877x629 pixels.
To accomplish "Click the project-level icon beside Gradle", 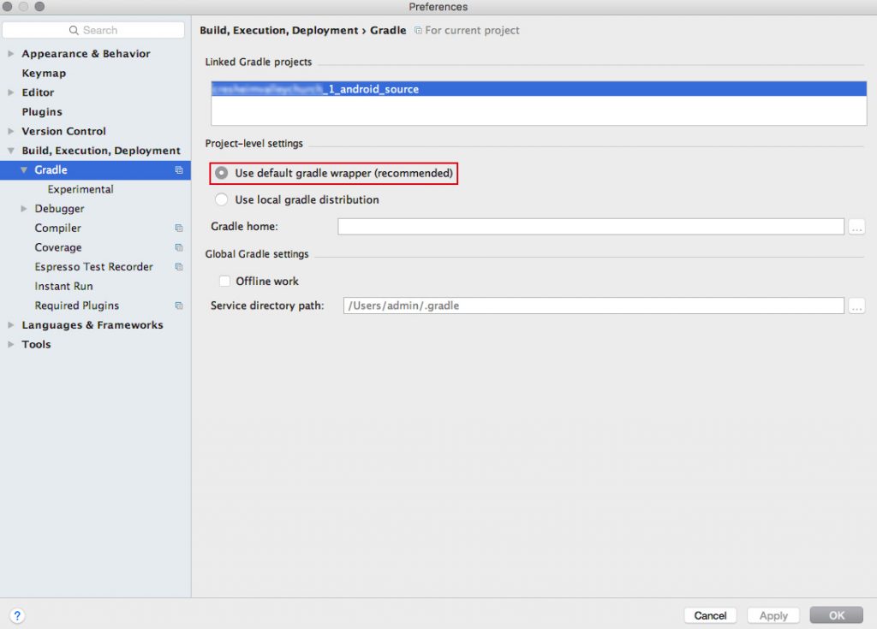I will pos(179,170).
